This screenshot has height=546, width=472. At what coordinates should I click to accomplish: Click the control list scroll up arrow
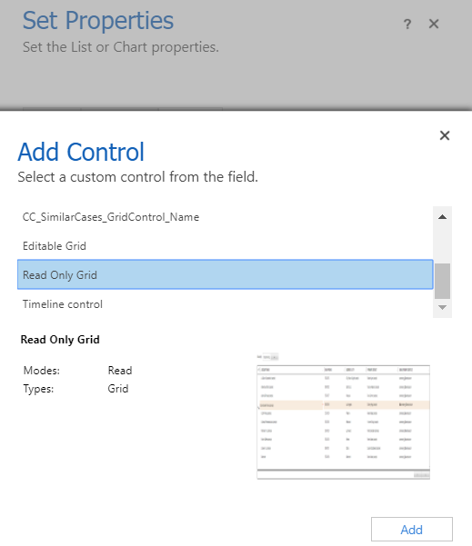tap(442, 216)
